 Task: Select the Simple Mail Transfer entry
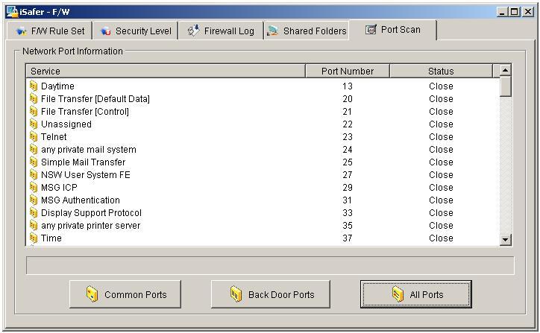pyautogui.click(x=83, y=162)
